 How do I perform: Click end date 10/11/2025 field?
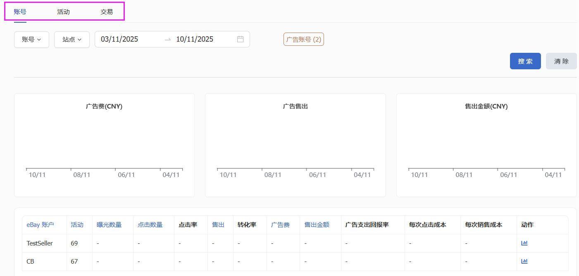(x=195, y=40)
